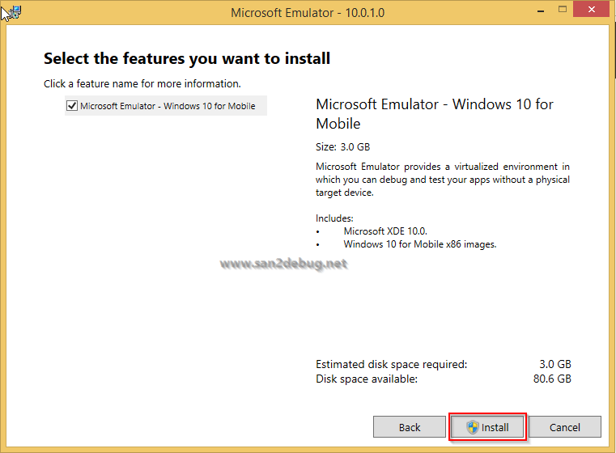
Task: Uncheck Microsoft Emulator - Windows 10 for Mobile checkbox
Action: [x=72, y=106]
